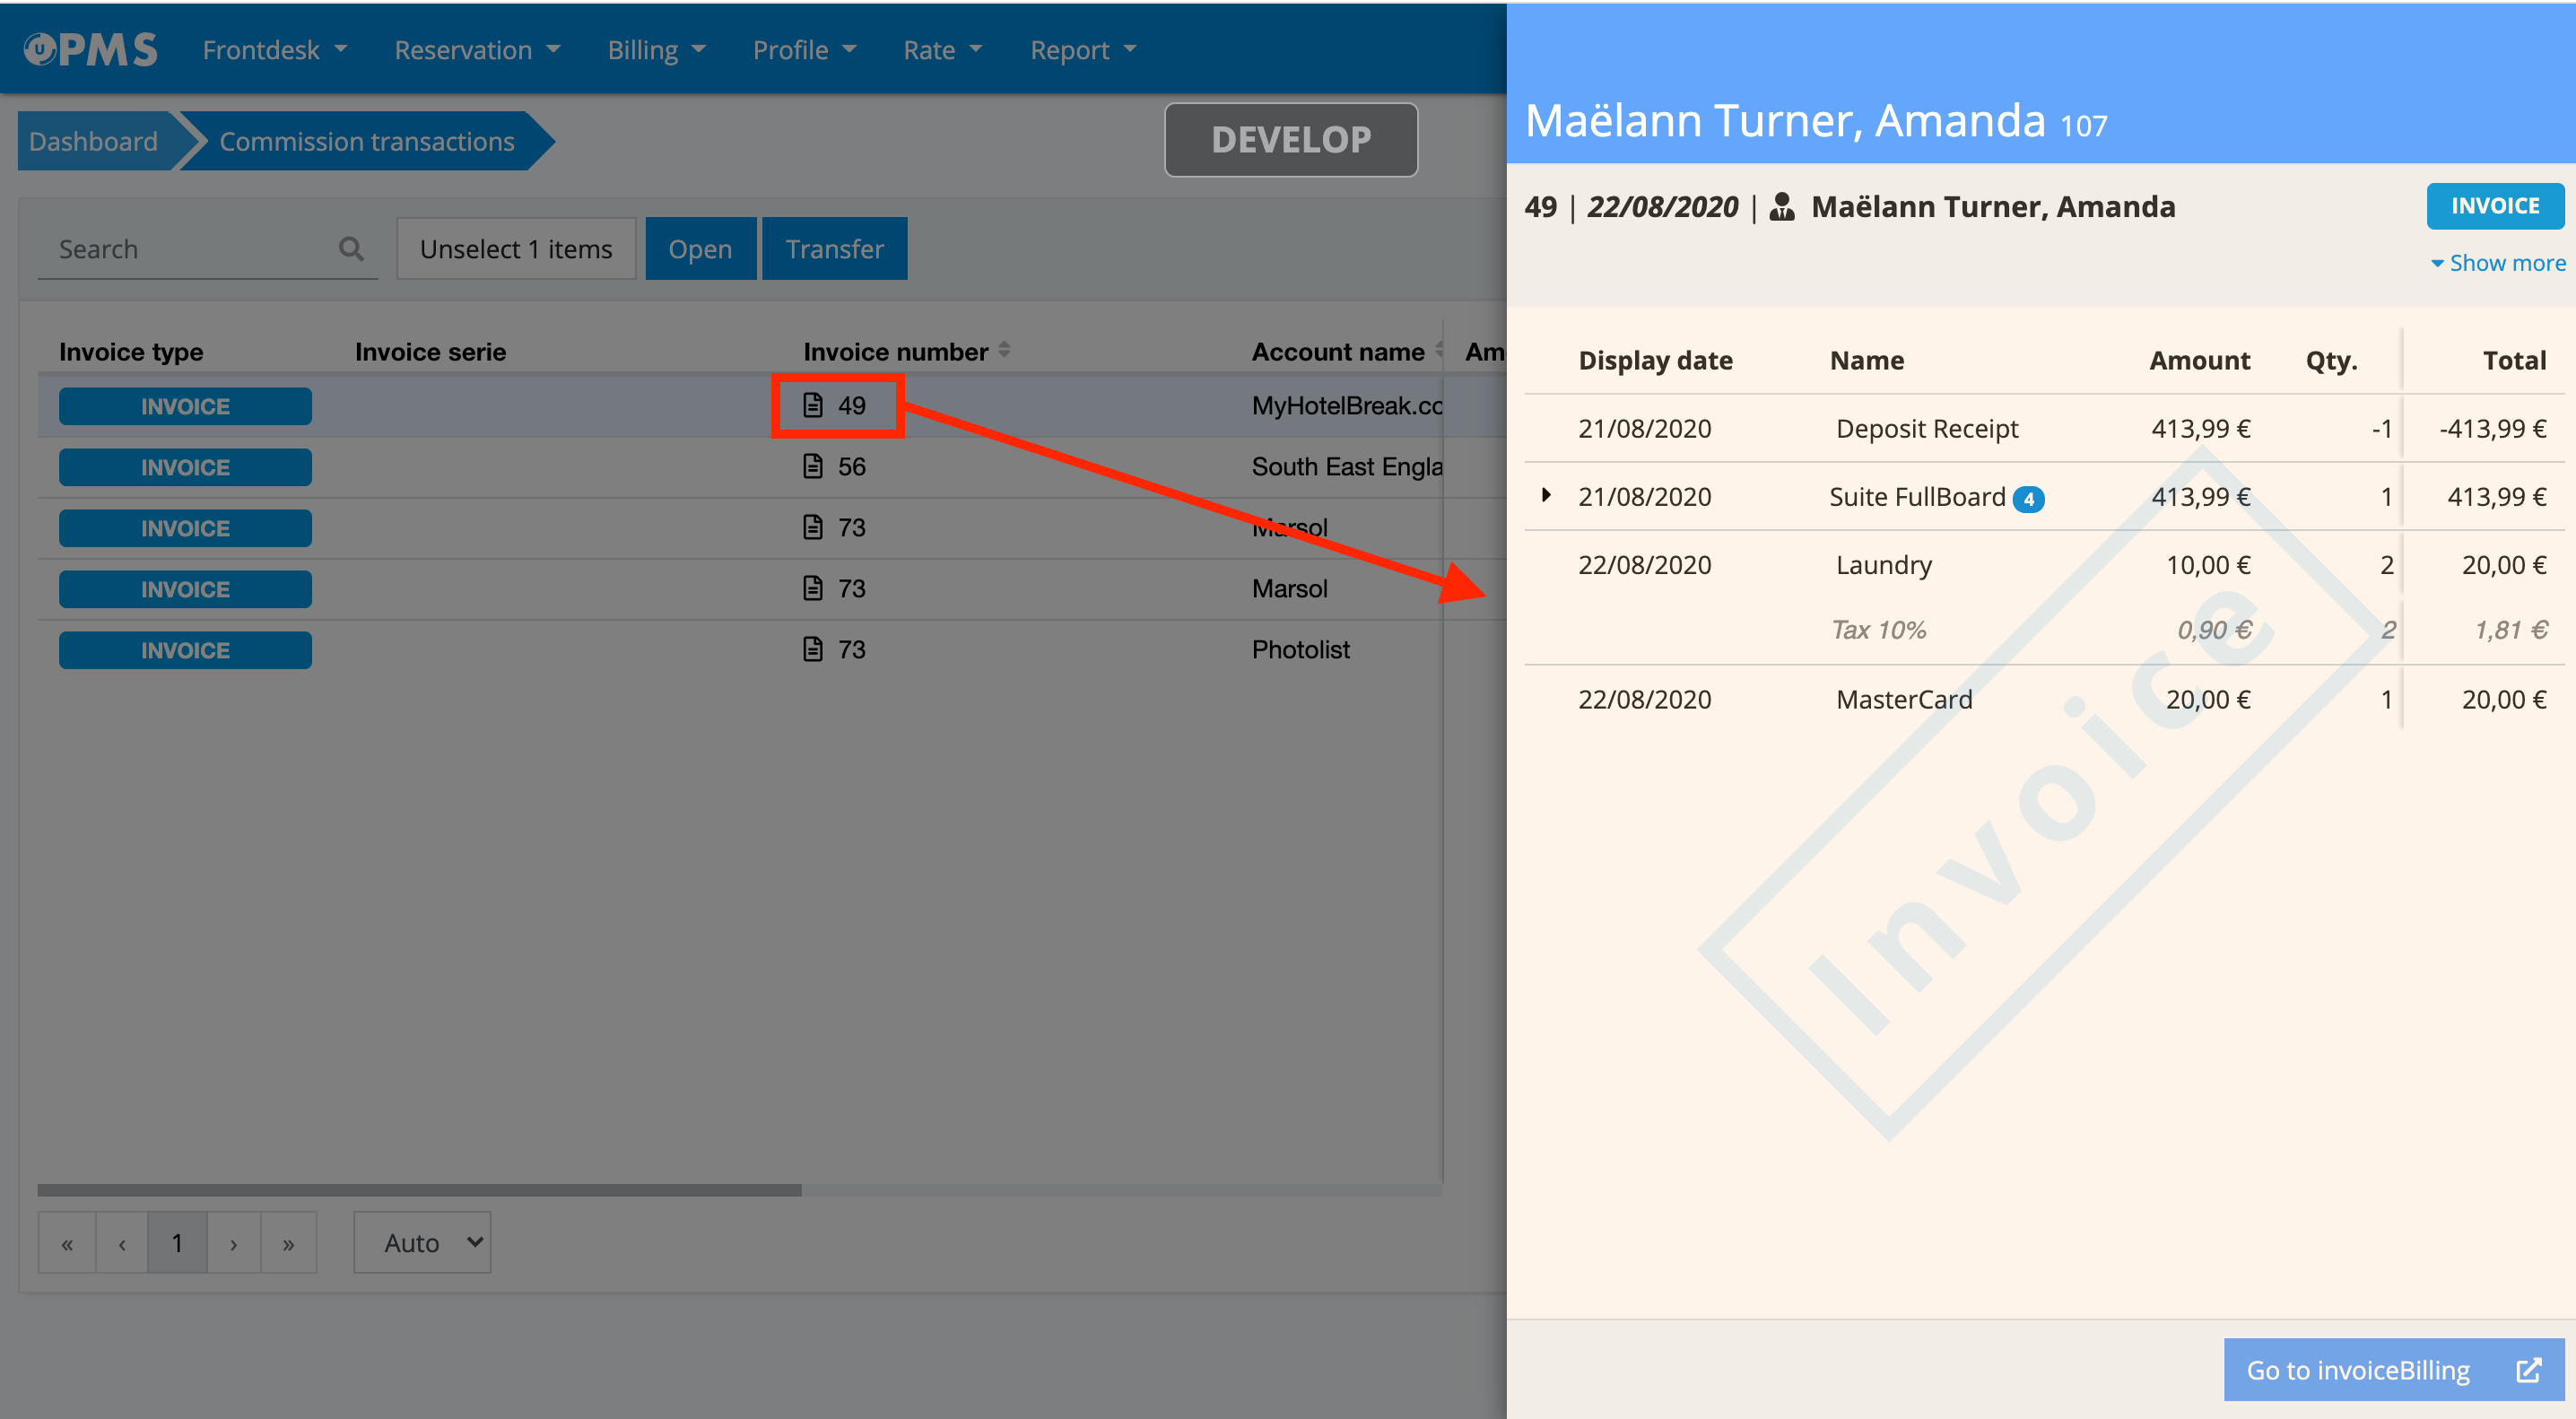Click the document icon beside invoice 49
The height and width of the screenshot is (1419, 2576).
point(813,405)
